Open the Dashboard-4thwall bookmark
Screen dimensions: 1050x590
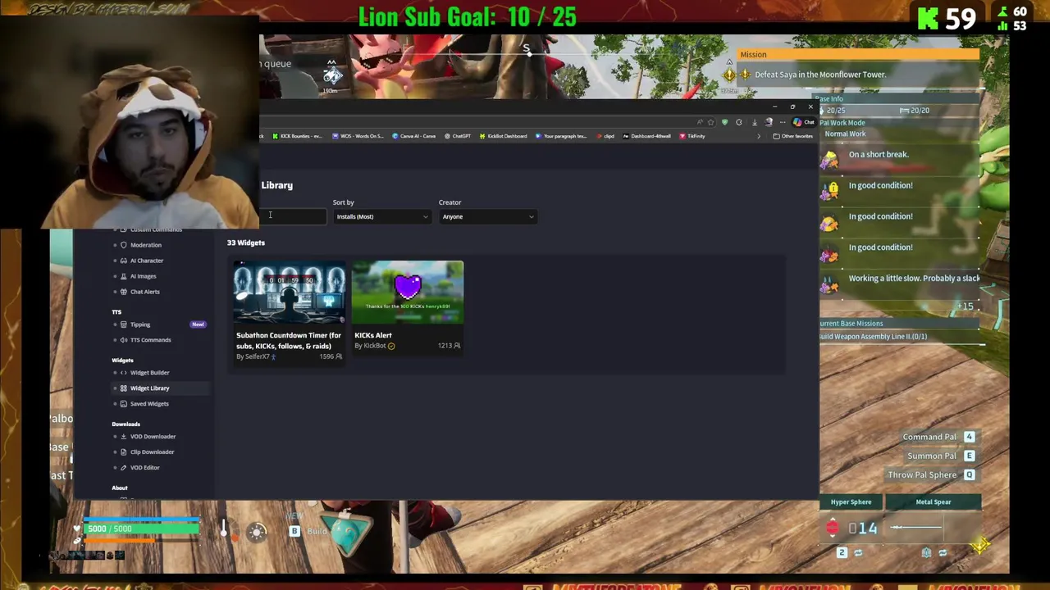(x=646, y=136)
